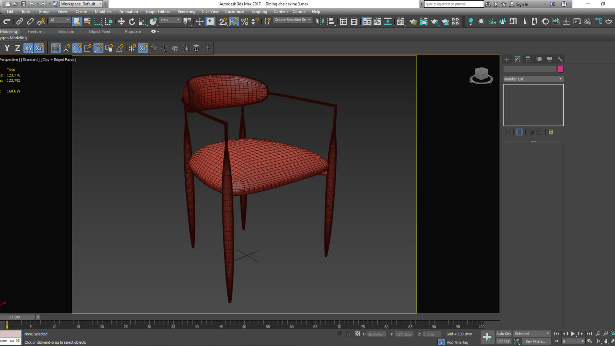Click the Zoom viewport navigation icon
This screenshot has height=346, width=615.
(x=598, y=334)
